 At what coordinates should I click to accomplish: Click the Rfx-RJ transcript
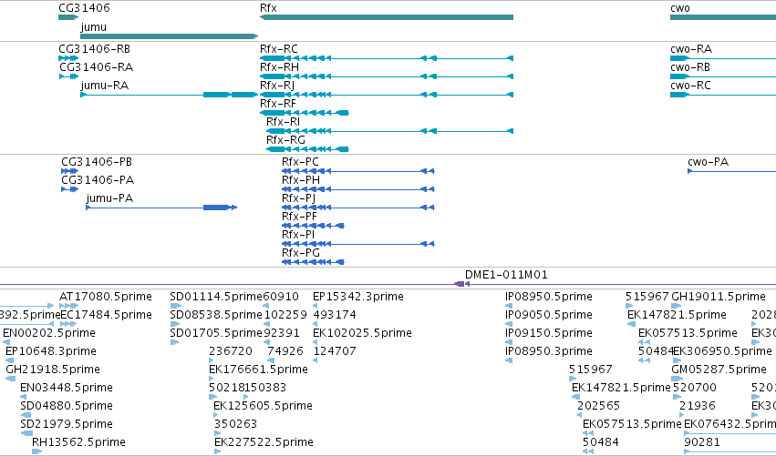(387, 95)
